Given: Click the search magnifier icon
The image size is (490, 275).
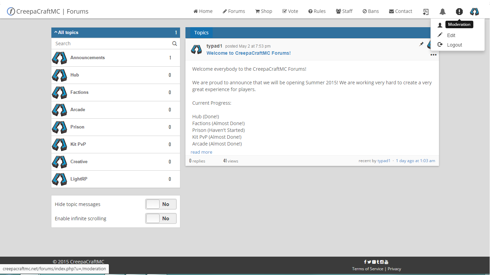Looking at the screenshot, I should (175, 44).
